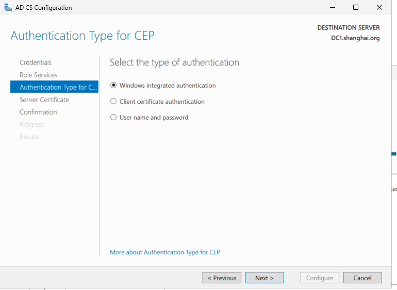Jump to the Server Certificate step
397x290 pixels.
click(x=44, y=100)
